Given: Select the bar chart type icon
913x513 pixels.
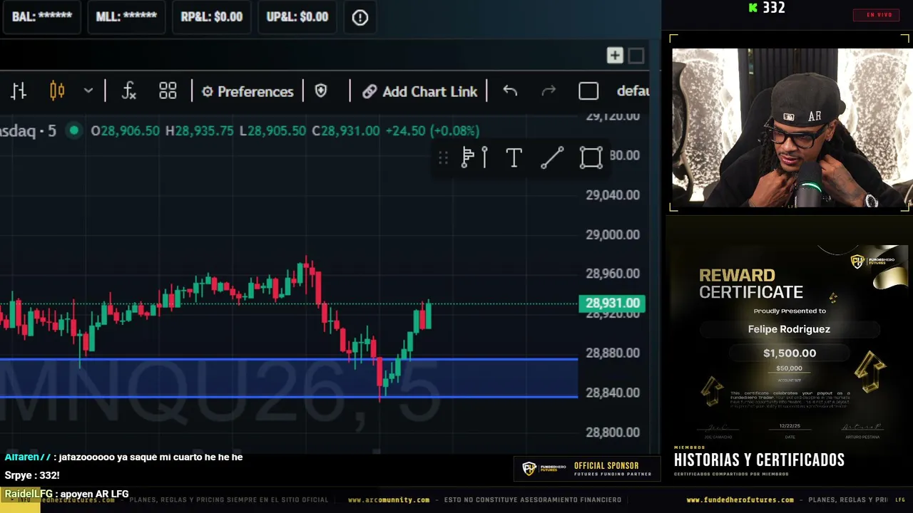Looking at the screenshot, I should (19, 91).
